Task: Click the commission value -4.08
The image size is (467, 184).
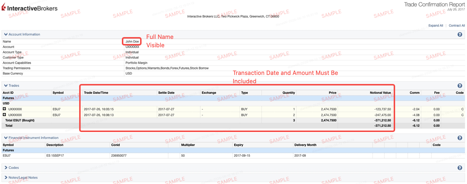Action: coord(416,115)
